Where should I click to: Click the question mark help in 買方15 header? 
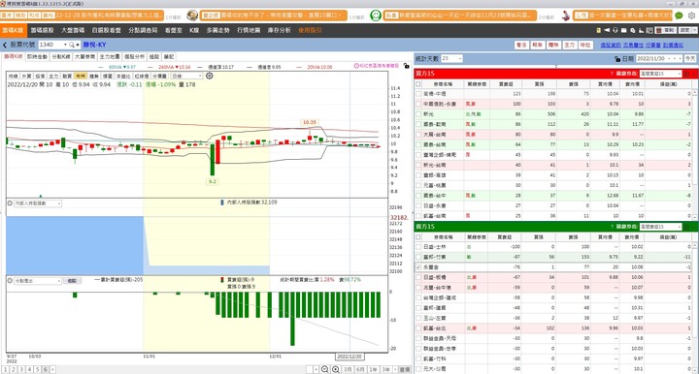[612, 74]
